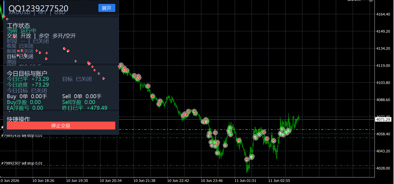The image size is (394, 184).
Task: Click the 4028.00 price axis label
Action: (383, 168)
